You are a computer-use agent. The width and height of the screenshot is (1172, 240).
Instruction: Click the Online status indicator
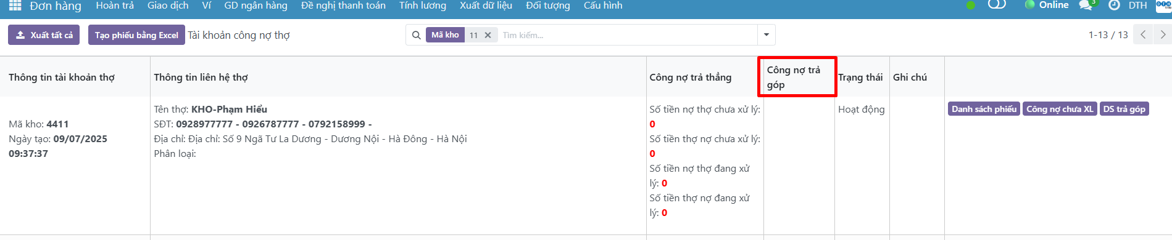(1047, 5)
